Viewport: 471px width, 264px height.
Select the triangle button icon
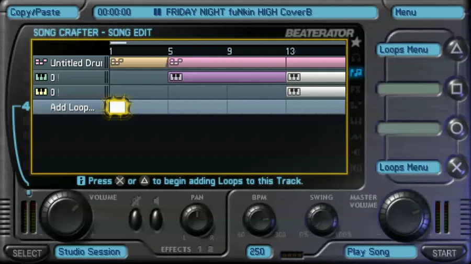pos(456,49)
